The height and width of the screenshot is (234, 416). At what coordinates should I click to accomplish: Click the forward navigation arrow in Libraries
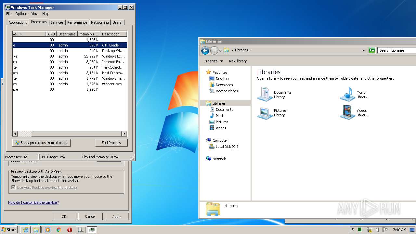[x=214, y=50]
